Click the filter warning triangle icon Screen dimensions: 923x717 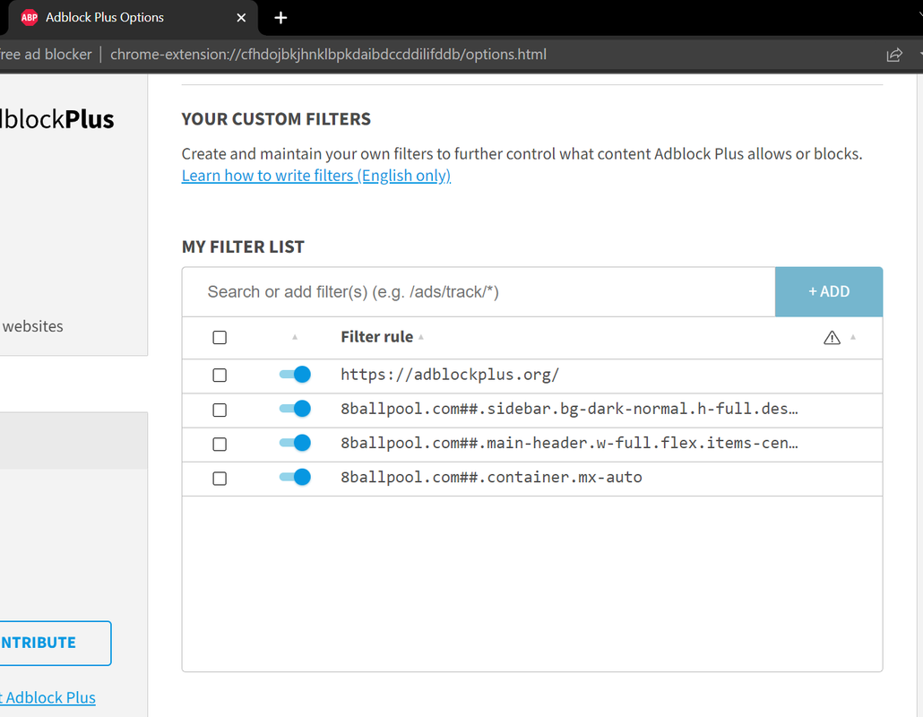pyautogui.click(x=832, y=338)
